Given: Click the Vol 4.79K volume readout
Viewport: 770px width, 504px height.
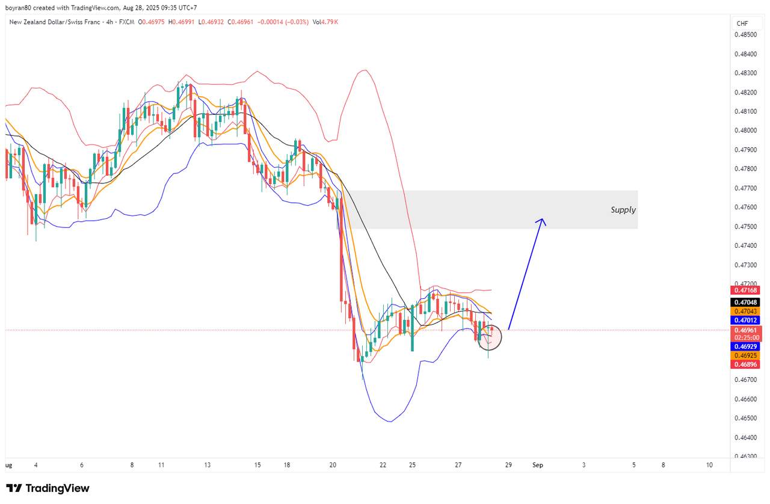Looking at the screenshot, I should 325,22.
